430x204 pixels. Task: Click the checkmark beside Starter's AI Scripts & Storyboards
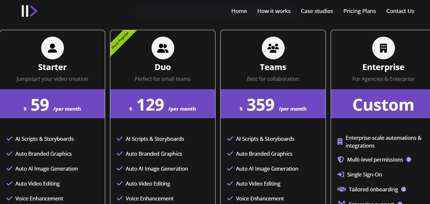click(9, 138)
